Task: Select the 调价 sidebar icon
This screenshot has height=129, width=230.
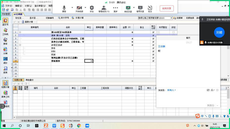Action: [x=5, y=60]
